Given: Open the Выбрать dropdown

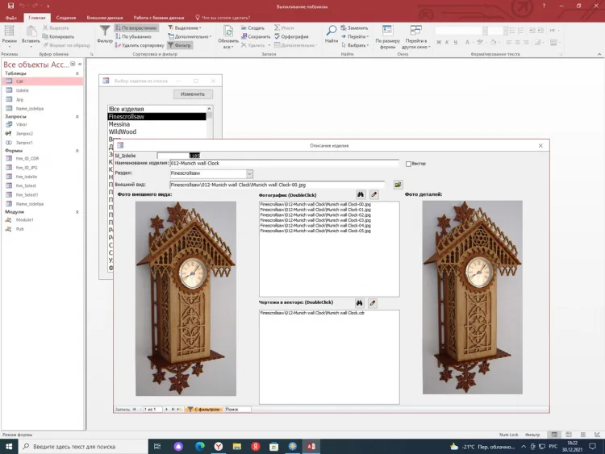Looking at the screenshot, I should click(x=355, y=45).
